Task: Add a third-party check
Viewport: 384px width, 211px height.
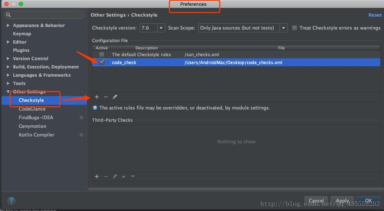Action: [x=97, y=176]
